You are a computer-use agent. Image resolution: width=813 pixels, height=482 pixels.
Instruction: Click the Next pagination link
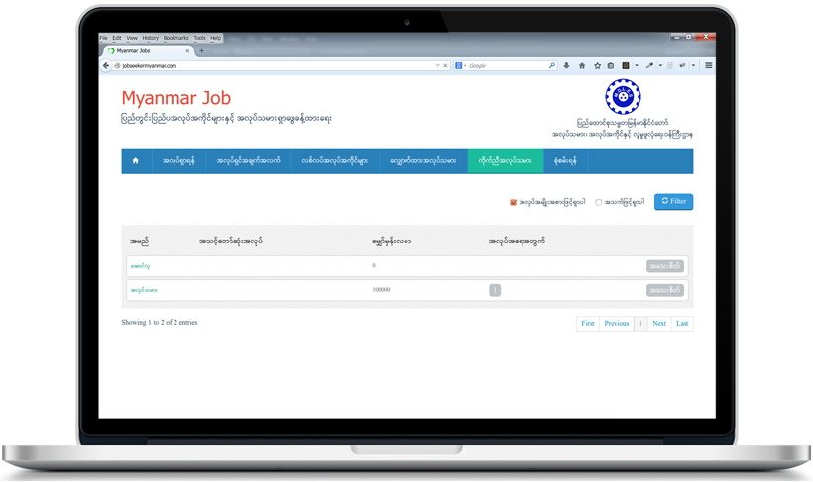coord(659,323)
